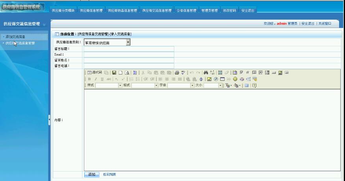Click the Email input field

click(129, 54)
